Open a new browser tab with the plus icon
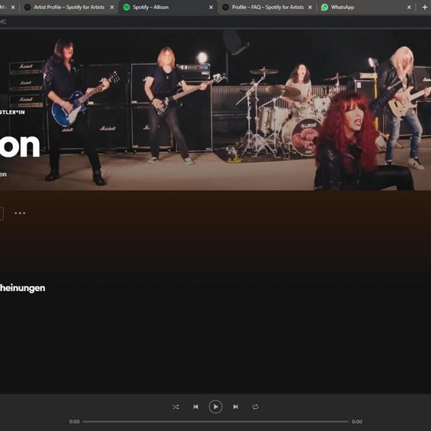The height and width of the screenshot is (431, 431). [425, 7]
